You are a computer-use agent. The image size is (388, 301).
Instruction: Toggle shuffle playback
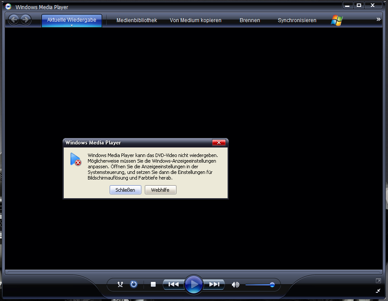tap(120, 285)
